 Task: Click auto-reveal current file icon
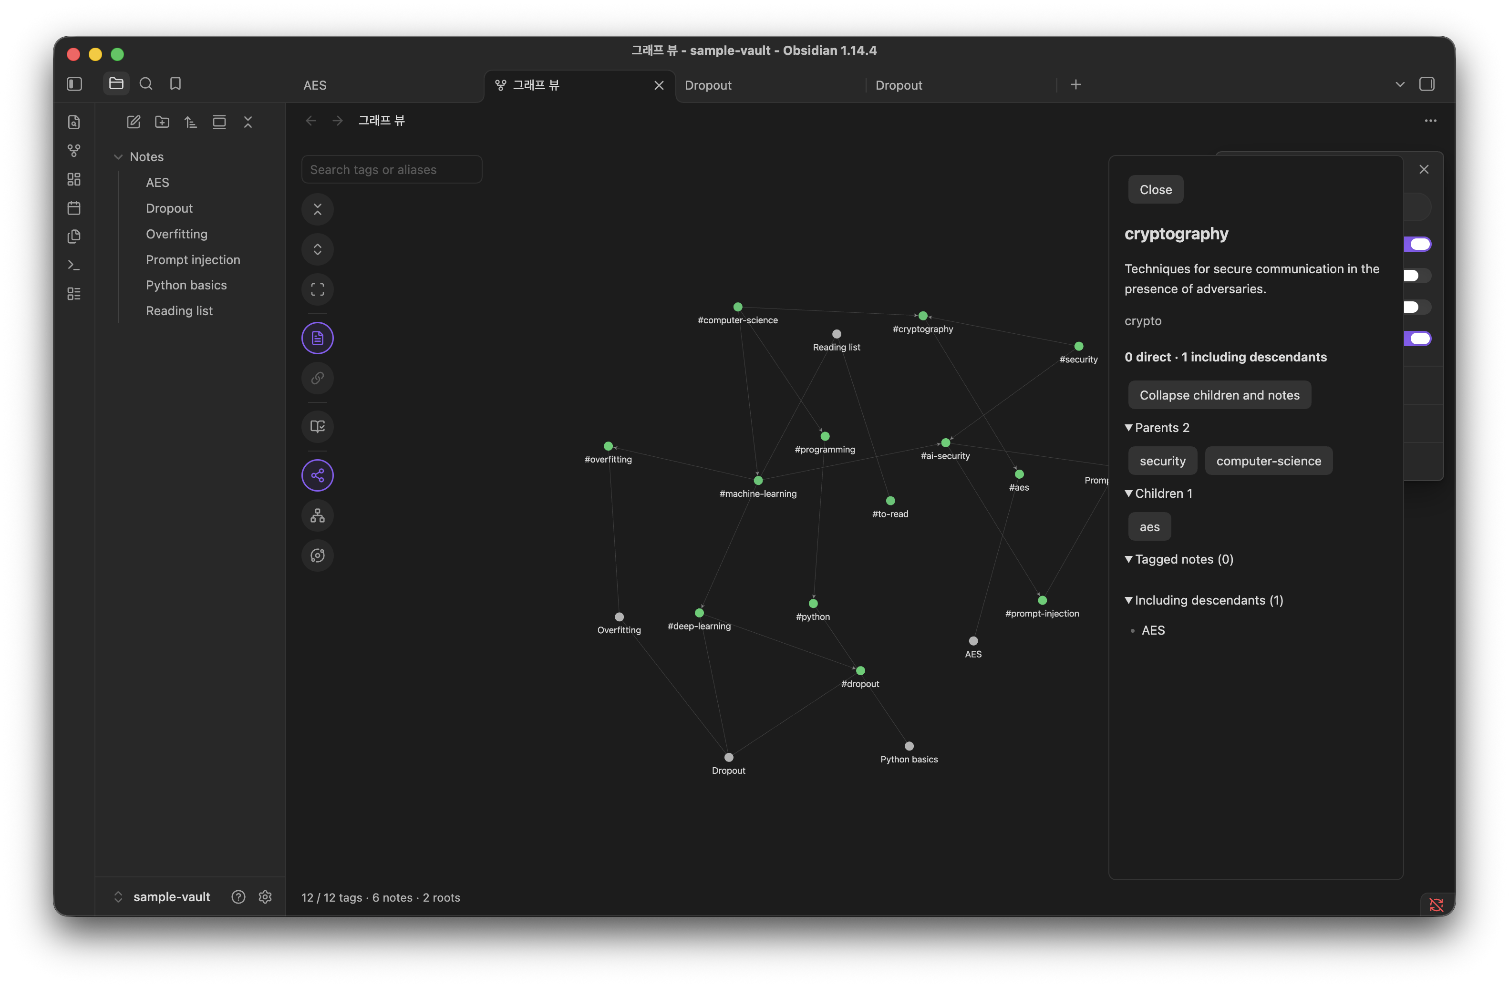click(x=219, y=122)
